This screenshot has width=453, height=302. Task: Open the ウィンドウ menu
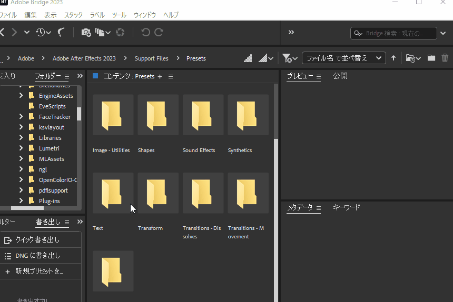(x=145, y=15)
